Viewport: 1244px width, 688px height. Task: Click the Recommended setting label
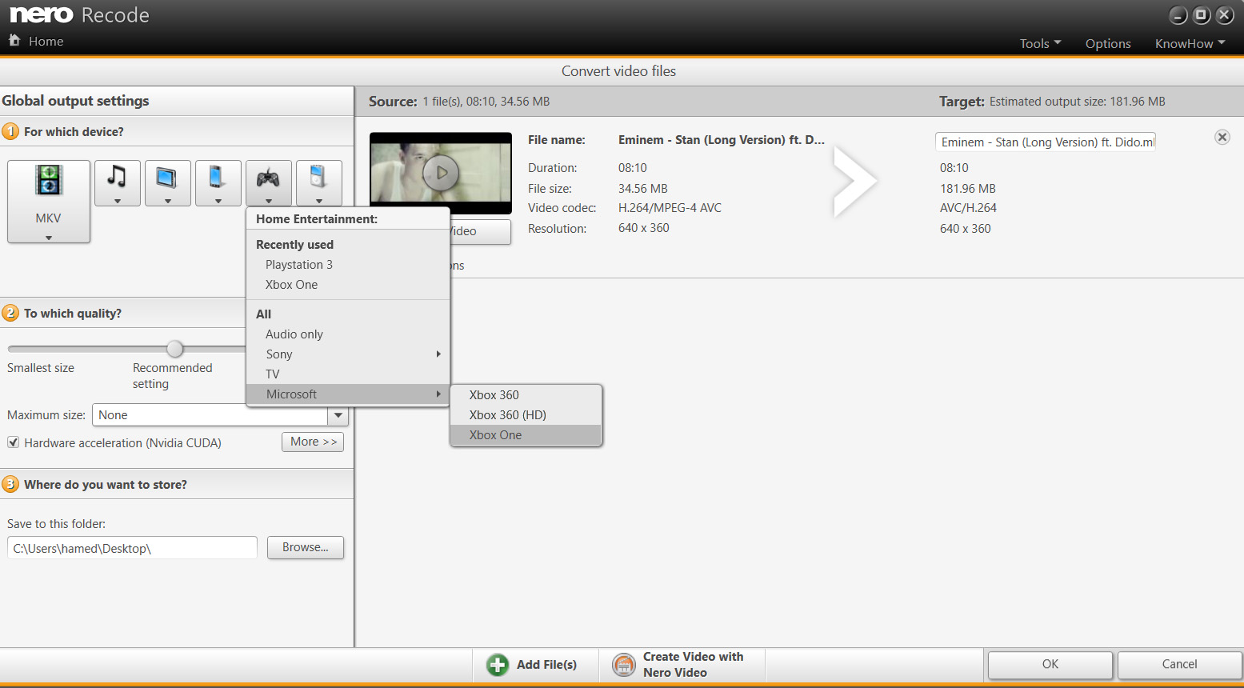pyautogui.click(x=173, y=376)
